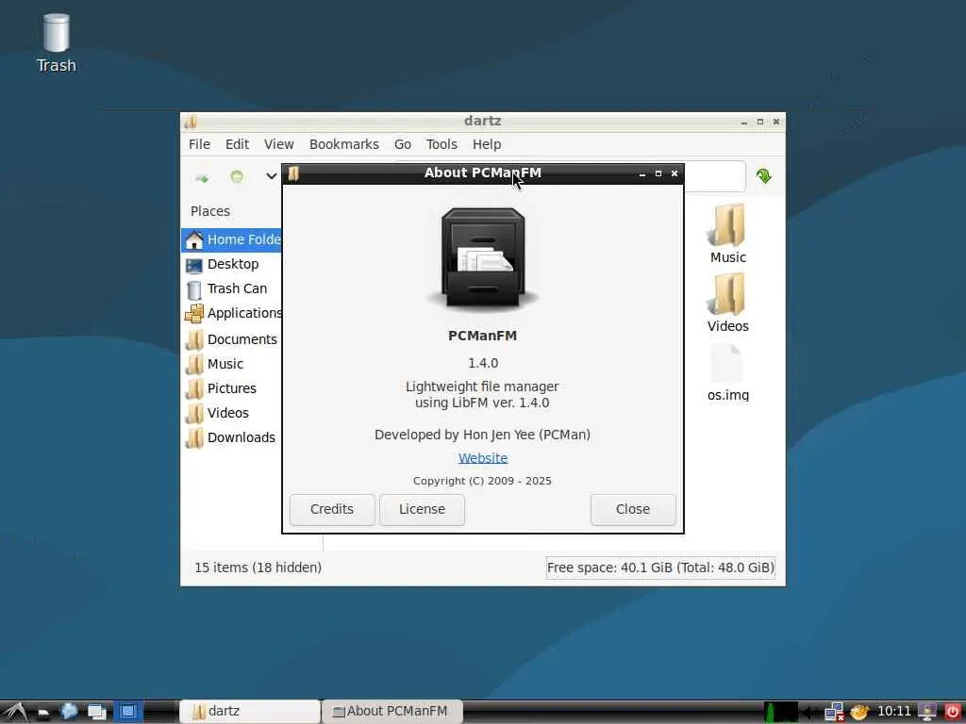Open the Trash icon on the desktop

(x=56, y=43)
